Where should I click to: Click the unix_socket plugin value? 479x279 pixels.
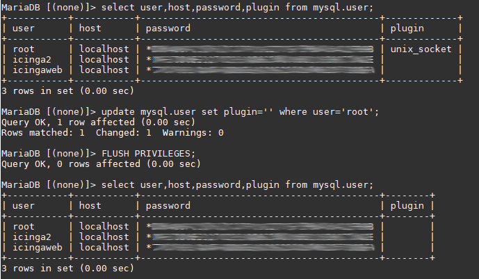point(421,49)
